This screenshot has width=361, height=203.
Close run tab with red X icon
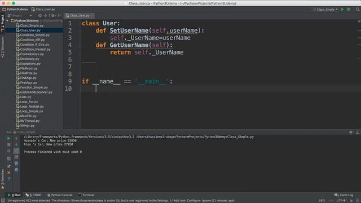click(8, 173)
